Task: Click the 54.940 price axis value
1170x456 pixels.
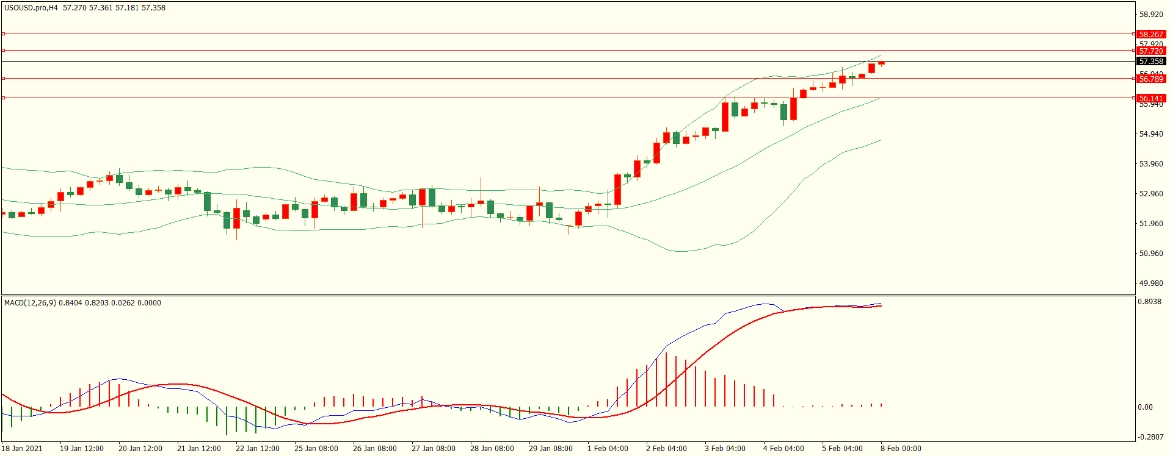Action: [x=1151, y=134]
